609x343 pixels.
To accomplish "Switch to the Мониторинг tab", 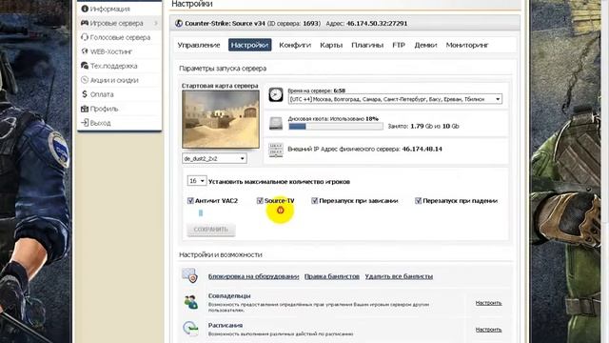I will pos(467,45).
